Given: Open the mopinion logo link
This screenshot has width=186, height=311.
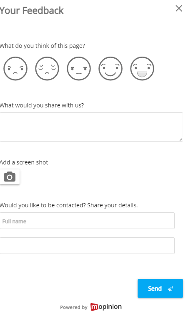Looking at the screenshot, I should coord(106,307).
